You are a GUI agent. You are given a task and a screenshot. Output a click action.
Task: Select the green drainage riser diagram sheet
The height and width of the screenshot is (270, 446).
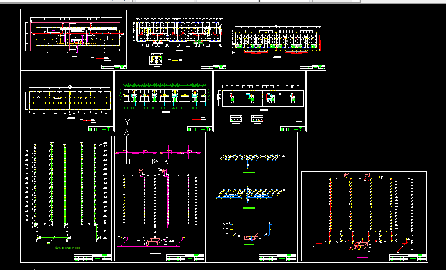tap(67, 198)
